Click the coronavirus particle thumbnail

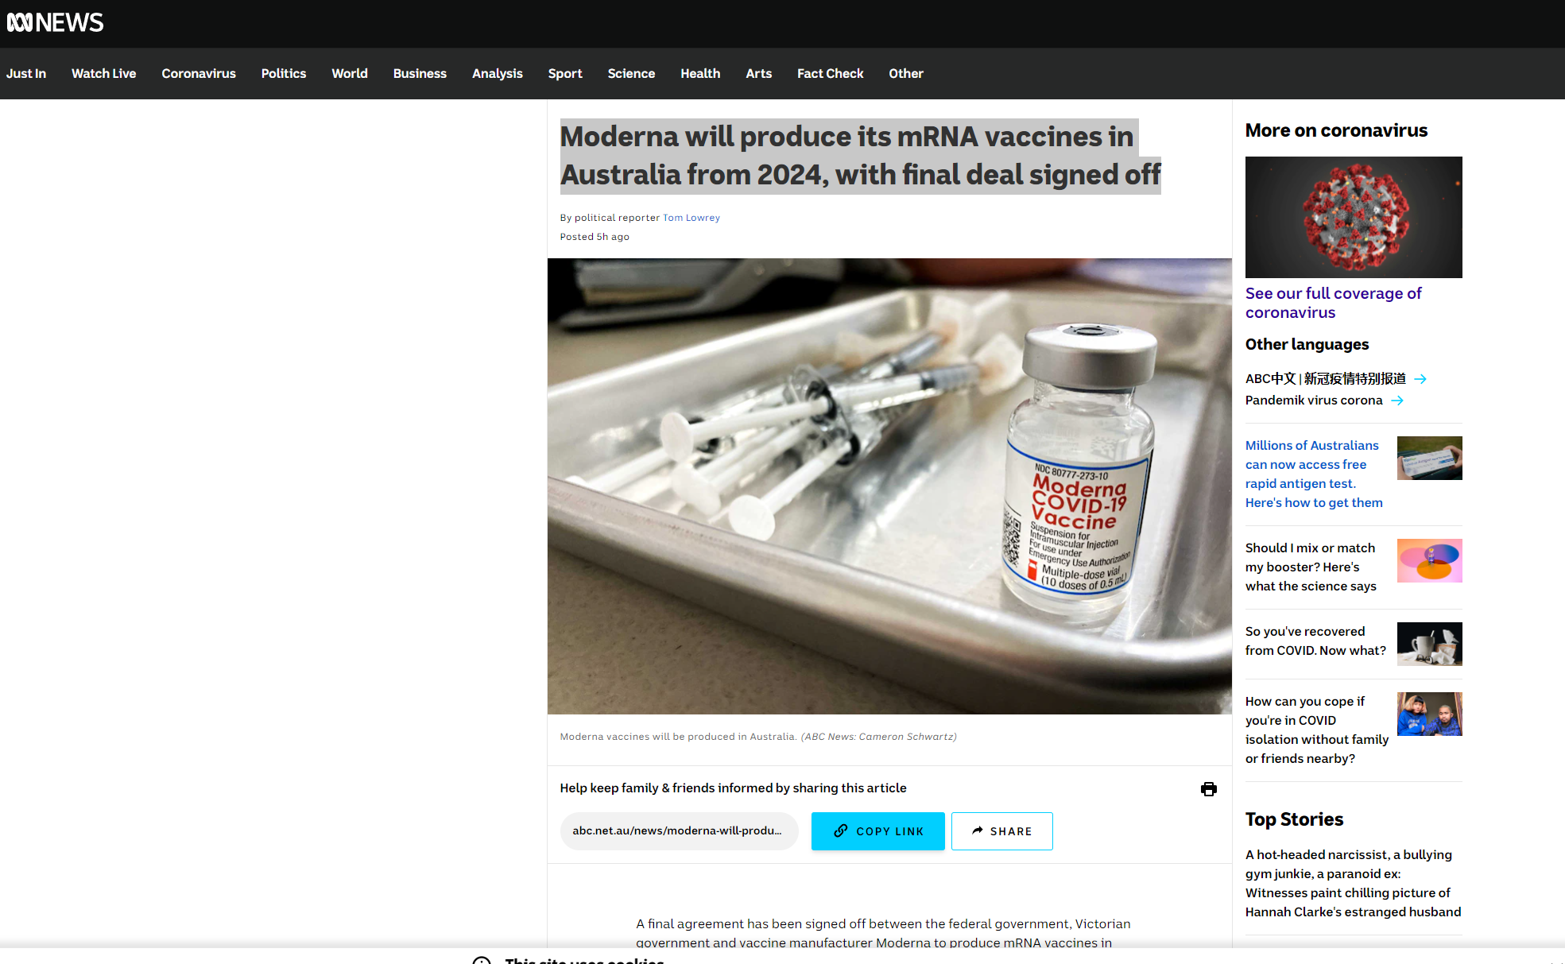[1354, 217]
